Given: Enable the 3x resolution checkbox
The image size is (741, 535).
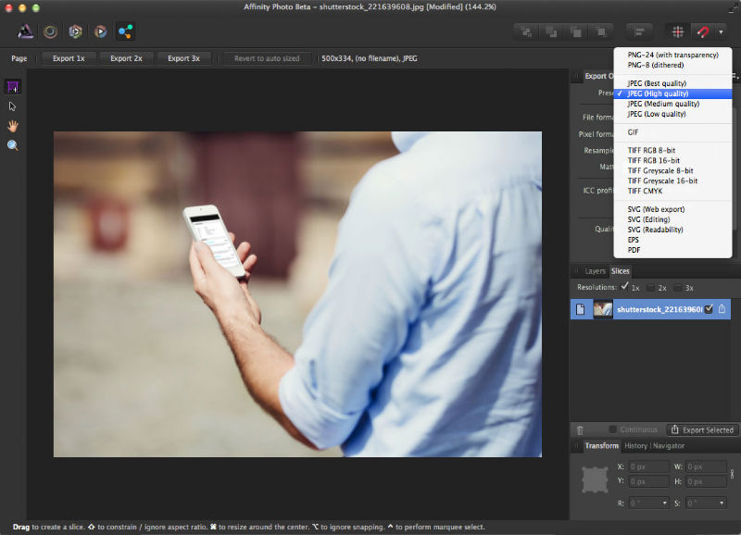Looking at the screenshot, I should point(678,288).
